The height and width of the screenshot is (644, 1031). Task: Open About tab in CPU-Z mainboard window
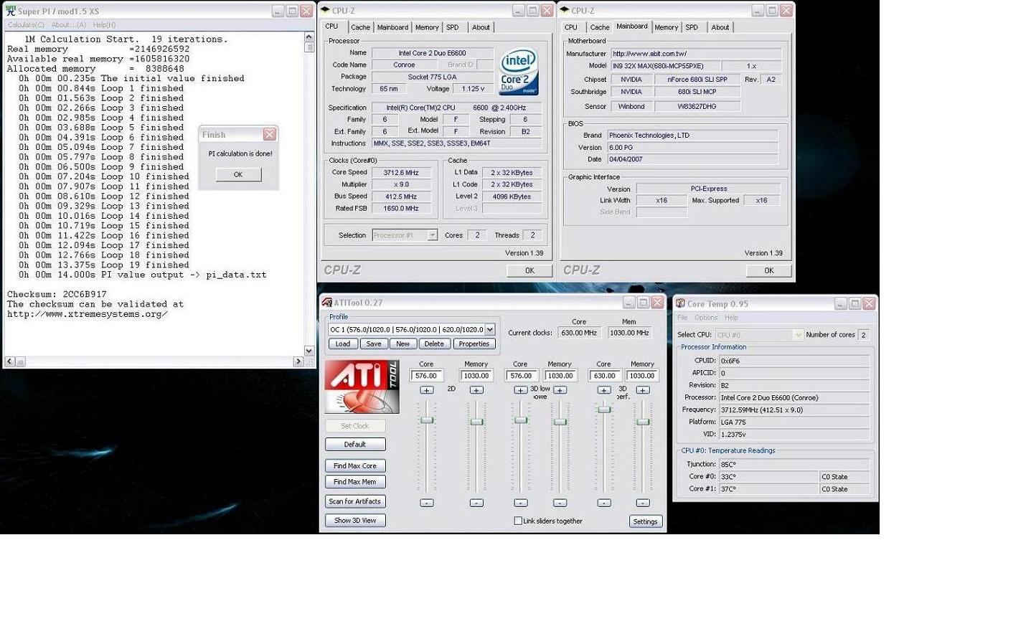click(x=720, y=27)
